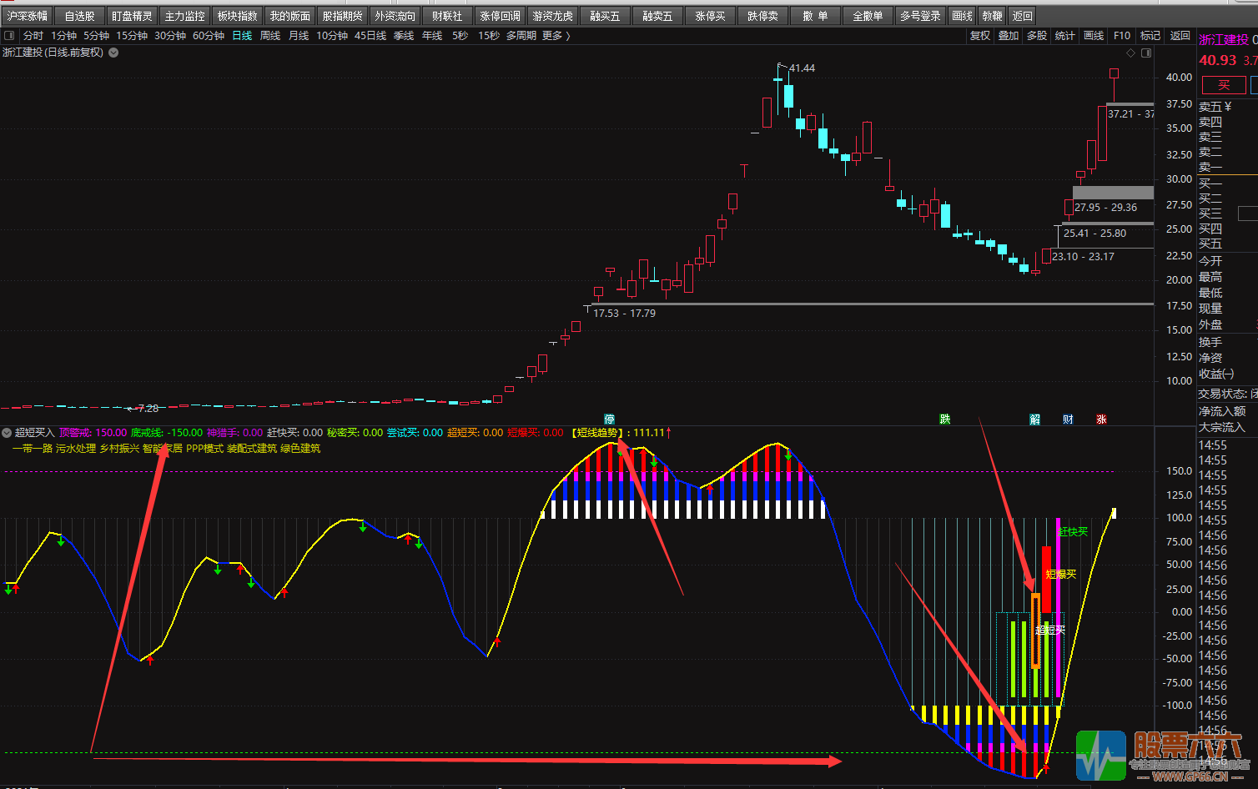
Task: Click the 财 event marker below the chart
Action: pyautogui.click(x=1068, y=420)
